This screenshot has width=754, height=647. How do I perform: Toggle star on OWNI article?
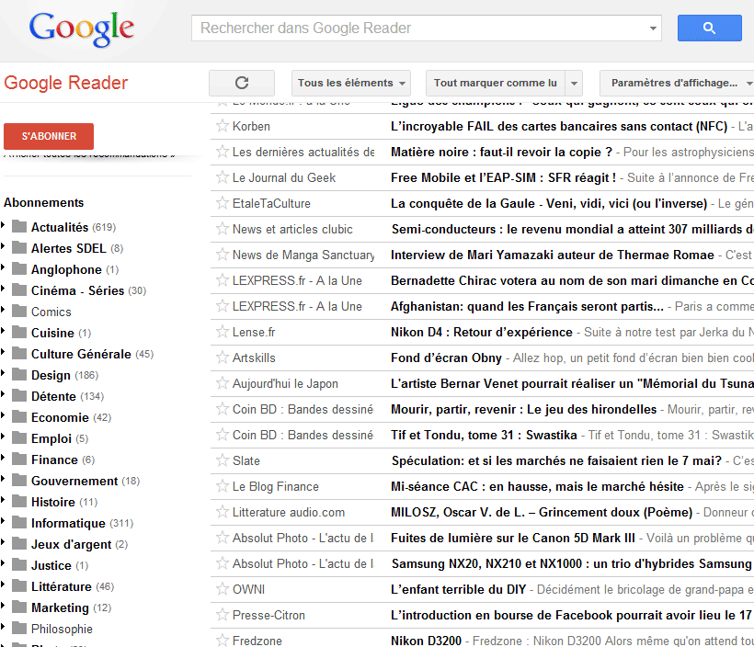click(x=222, y=589)
